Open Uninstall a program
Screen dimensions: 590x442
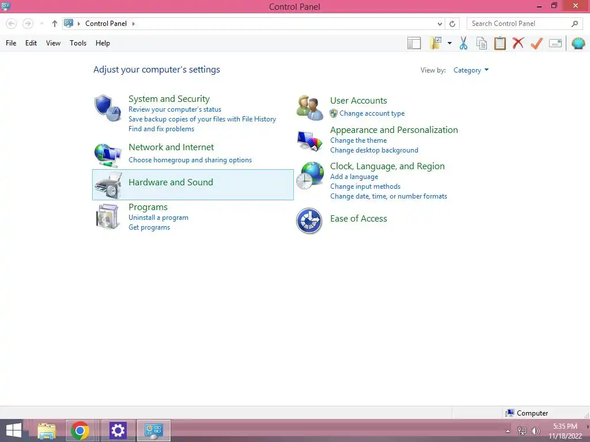158,218
